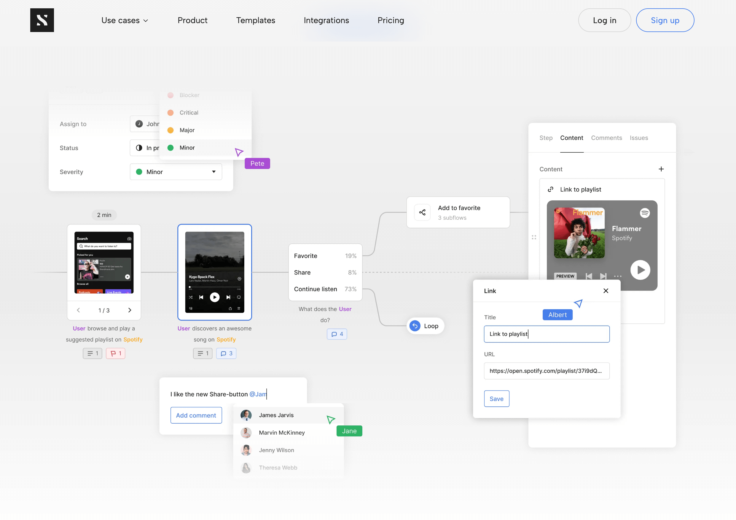736x520 pixels.
Task: Expand the Use cases menu
Action: pos(125,20)
